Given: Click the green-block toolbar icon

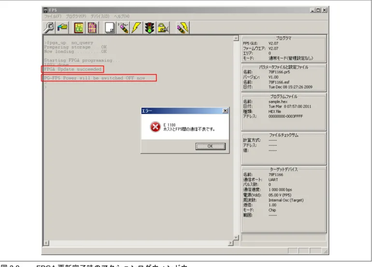Looking at the screenshot, I should point(79,28).
